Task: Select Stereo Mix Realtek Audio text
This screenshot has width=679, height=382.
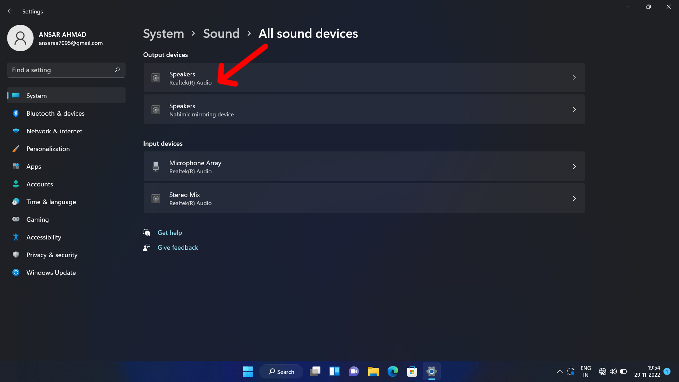Action: [x=190, y=199]
